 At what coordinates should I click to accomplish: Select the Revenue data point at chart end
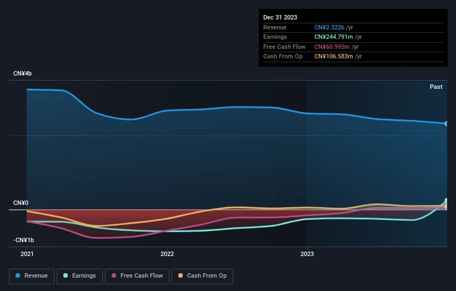[447, 123]
